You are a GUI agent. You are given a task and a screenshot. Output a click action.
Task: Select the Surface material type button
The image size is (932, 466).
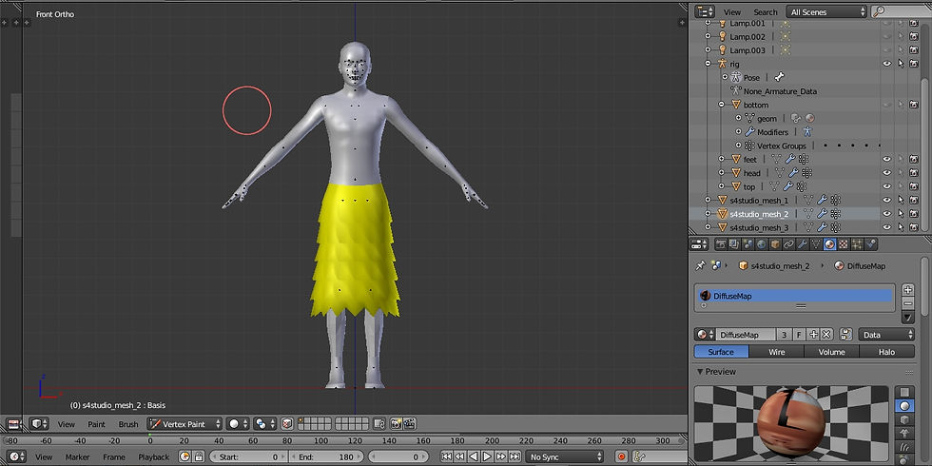pos(721,352)
